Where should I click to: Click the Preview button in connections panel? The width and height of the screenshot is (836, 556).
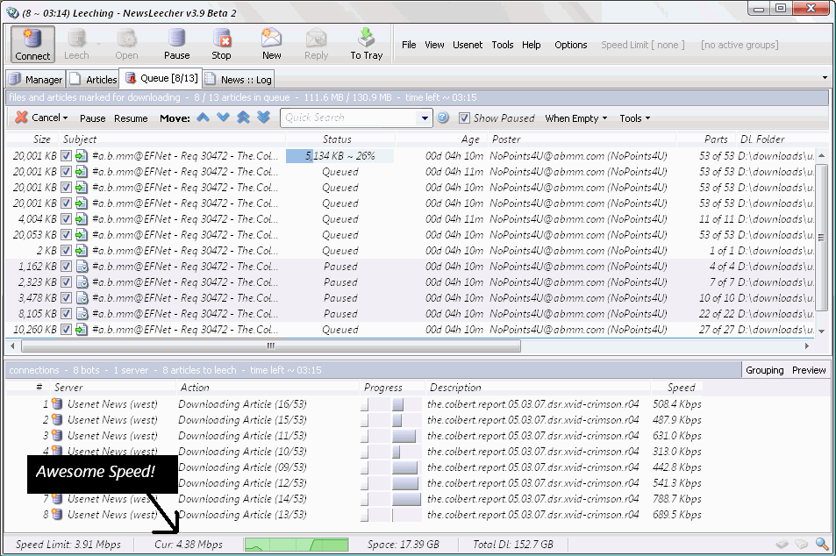[x=809, y=370]
